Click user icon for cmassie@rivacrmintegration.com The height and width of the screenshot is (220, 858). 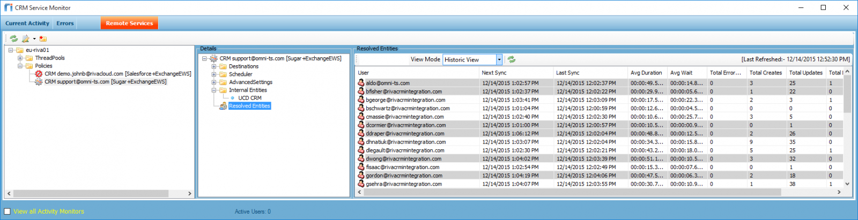click(361, 117)
